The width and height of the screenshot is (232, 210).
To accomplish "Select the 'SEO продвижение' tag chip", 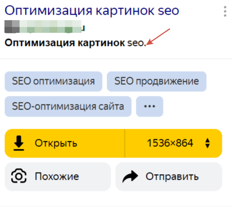I will tap(157, 81).
